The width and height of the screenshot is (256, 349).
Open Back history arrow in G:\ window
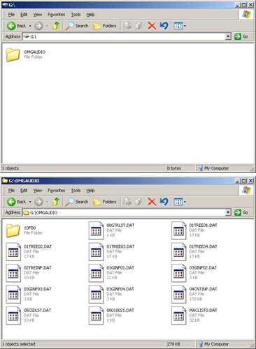coord(30,26)
